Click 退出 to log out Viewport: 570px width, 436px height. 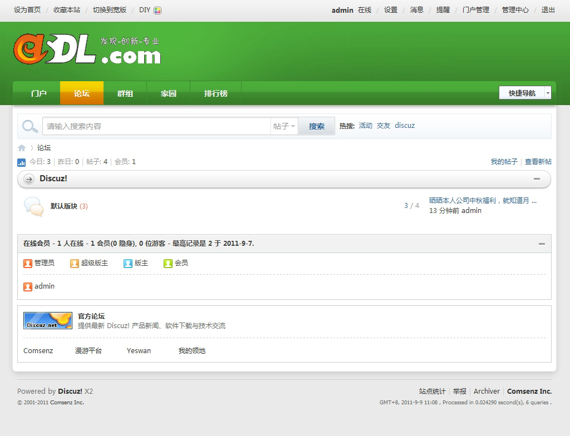pos(548,10)
